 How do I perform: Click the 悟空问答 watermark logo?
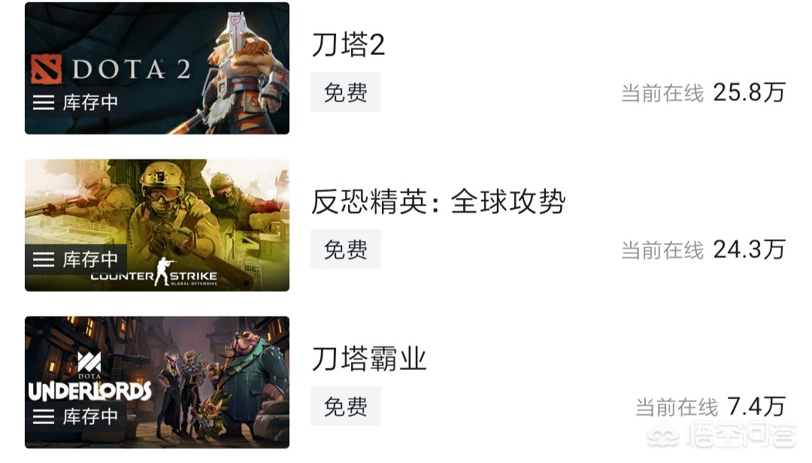(x=722, y=434)
